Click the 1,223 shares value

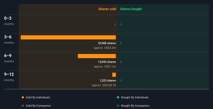(108, 80)
